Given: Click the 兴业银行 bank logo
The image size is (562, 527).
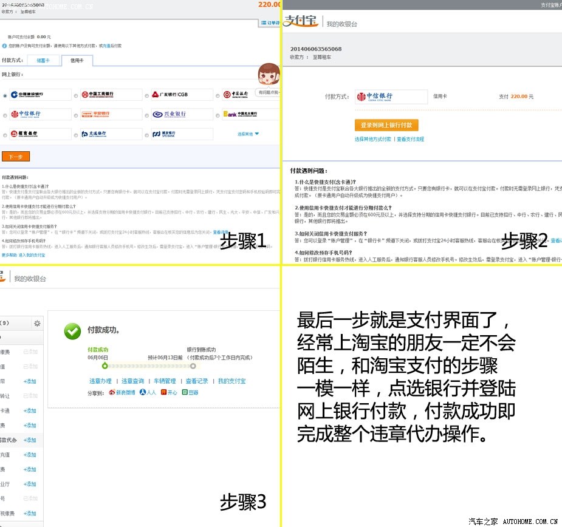Looking at the screenshot, I should [169, 114].
